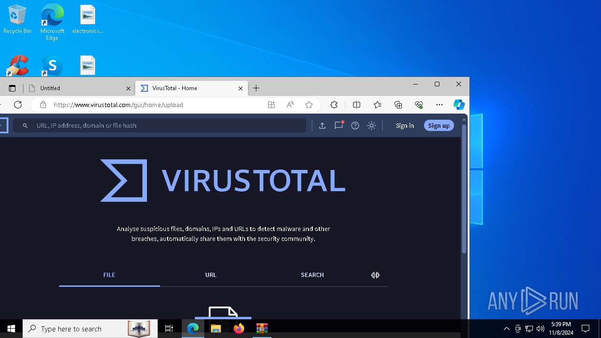
Task: Toggle VirusTotal light/dark theme sun icon
Action: pyautogui.click(x=371, y=125)
